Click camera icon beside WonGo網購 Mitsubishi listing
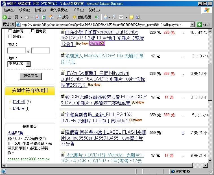 coord(62,73)
